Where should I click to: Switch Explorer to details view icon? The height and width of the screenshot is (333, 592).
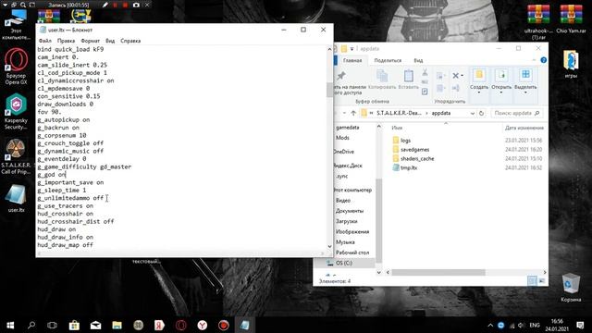click(532, 280)
